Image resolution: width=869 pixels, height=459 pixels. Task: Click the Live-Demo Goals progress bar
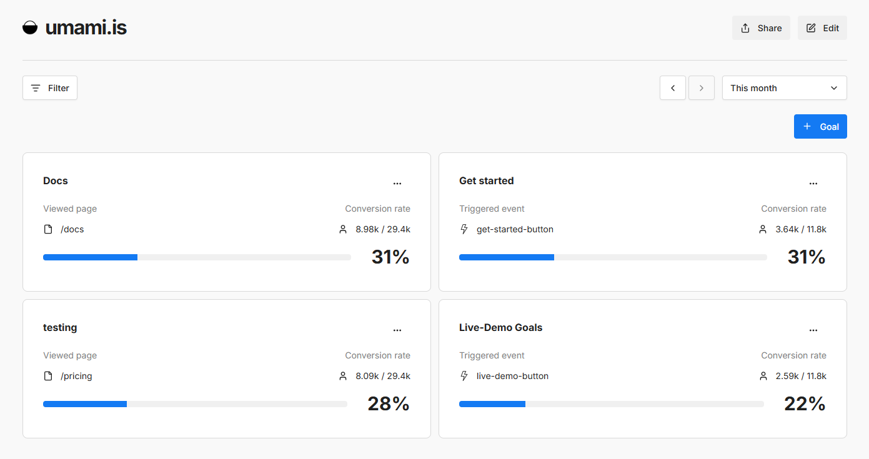[x=611, y=404]
